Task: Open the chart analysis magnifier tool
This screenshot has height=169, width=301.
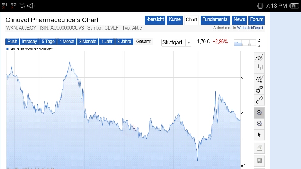Action: click(259, 79)
